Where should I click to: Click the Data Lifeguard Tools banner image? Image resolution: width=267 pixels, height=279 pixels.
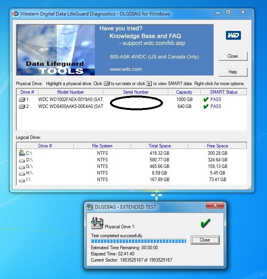[x=55, y=50]
